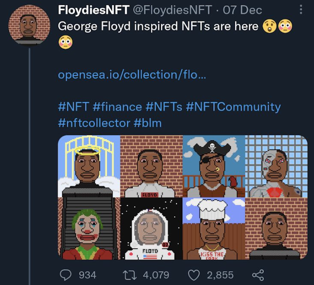Viewport: 314px width, 285px height.
Task: Click the reply speech bubble icon
Action: [x=65, y=275]
